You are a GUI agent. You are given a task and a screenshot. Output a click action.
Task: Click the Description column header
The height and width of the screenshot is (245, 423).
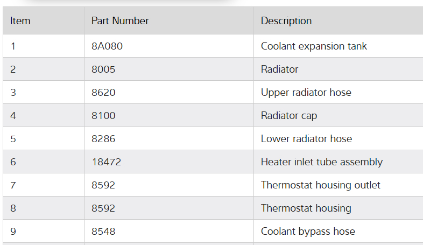[x=286, y=21]
